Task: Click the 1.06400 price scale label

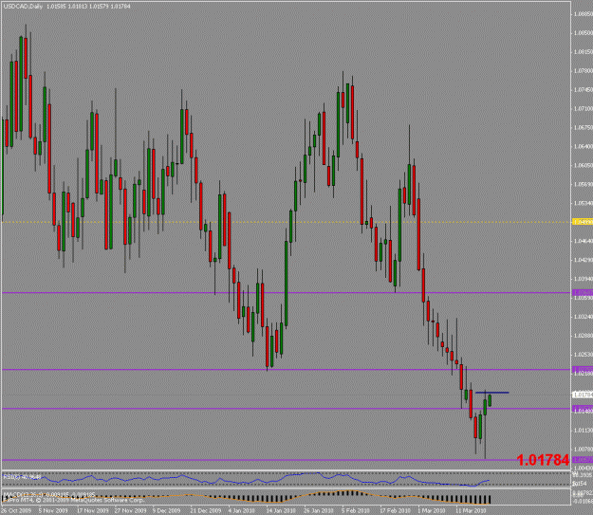Action: pos(583,146)
